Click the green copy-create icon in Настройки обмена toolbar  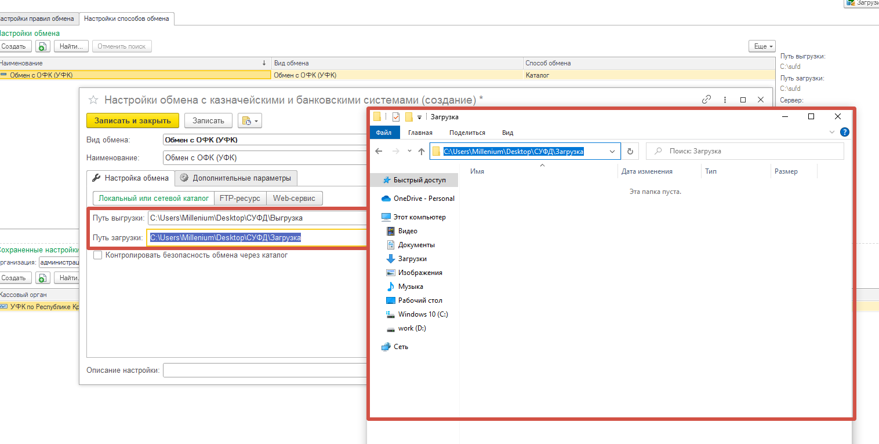(x=43, y=46)
